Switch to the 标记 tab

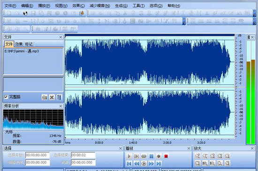pos(29,44)
